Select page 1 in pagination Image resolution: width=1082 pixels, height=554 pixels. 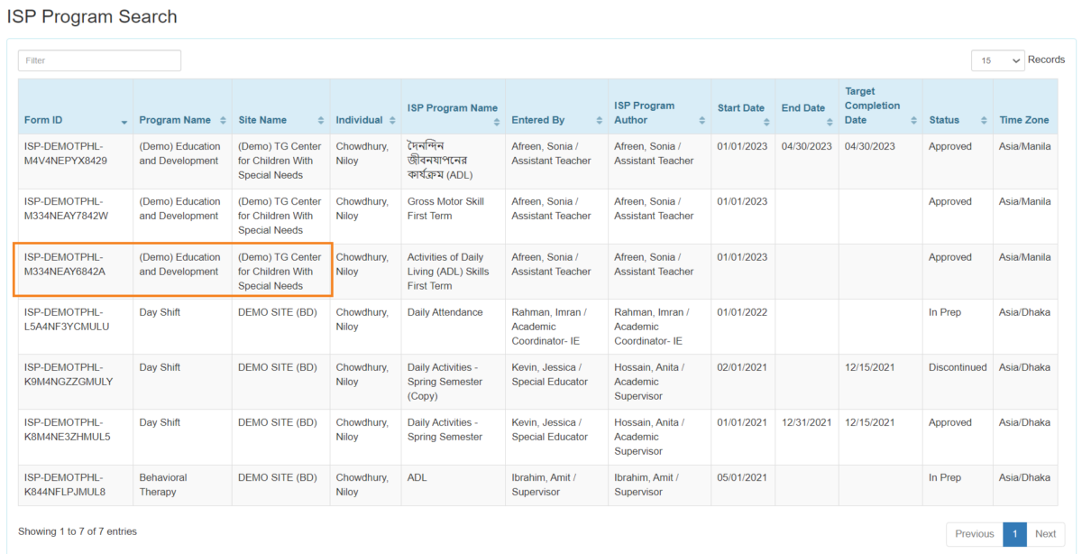coord(1014,534)
